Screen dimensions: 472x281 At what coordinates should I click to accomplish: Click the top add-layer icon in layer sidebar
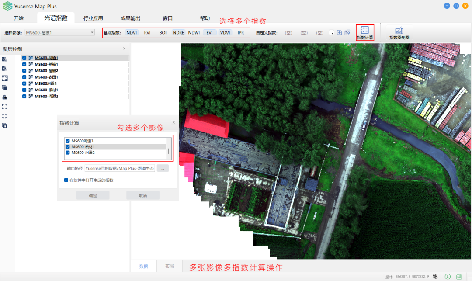[x=5, y=59]
